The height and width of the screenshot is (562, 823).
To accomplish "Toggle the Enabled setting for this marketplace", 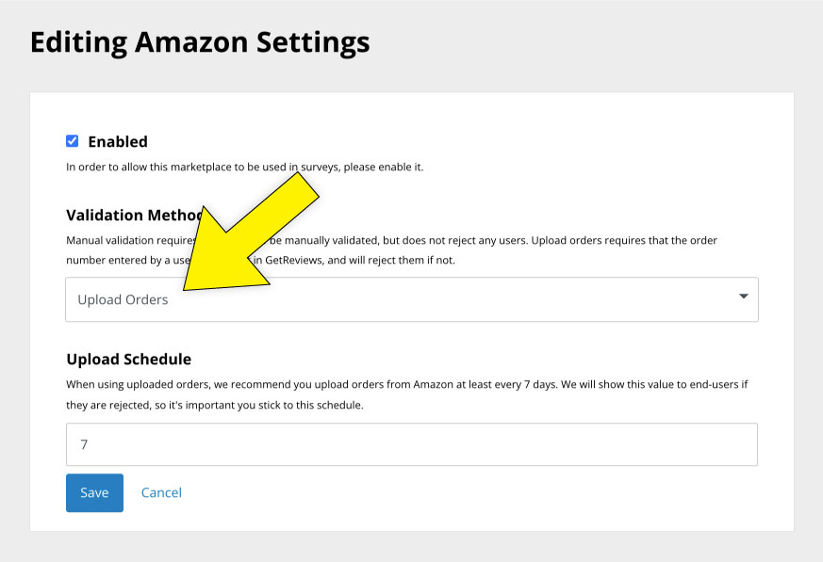I will (73, 140).
